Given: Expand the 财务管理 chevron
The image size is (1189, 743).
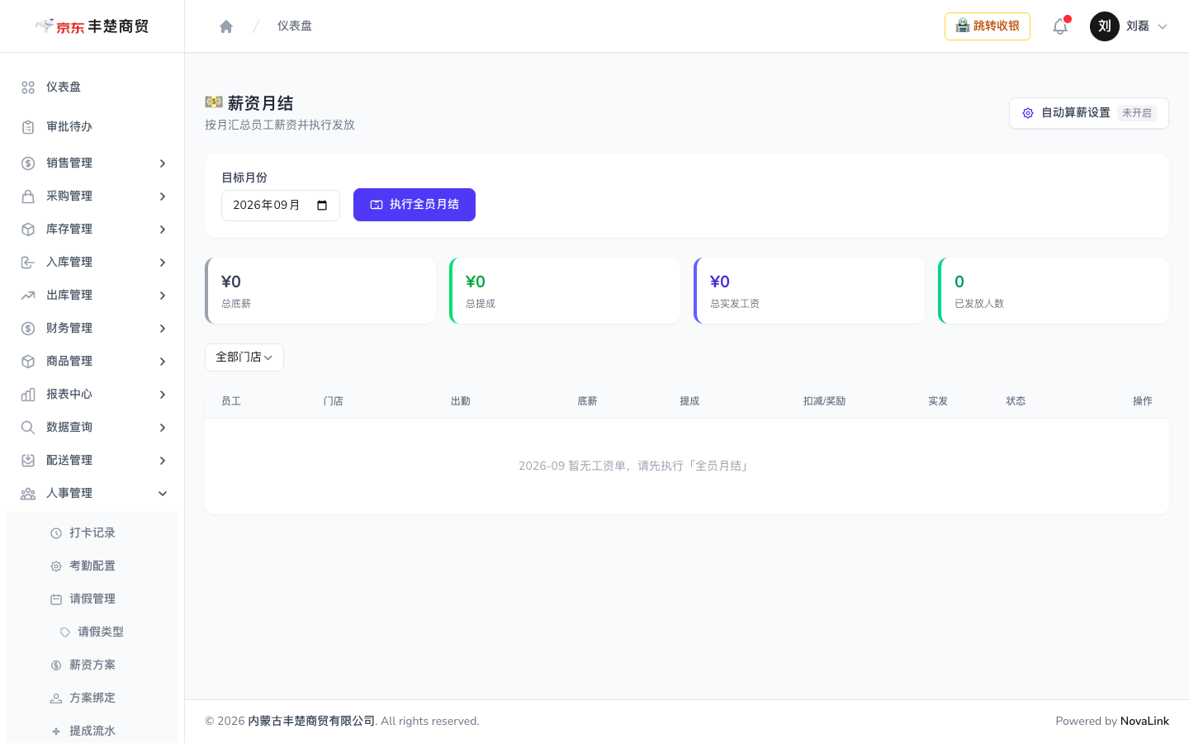Looking at the screenshot, I should click(x=163, y=329).
